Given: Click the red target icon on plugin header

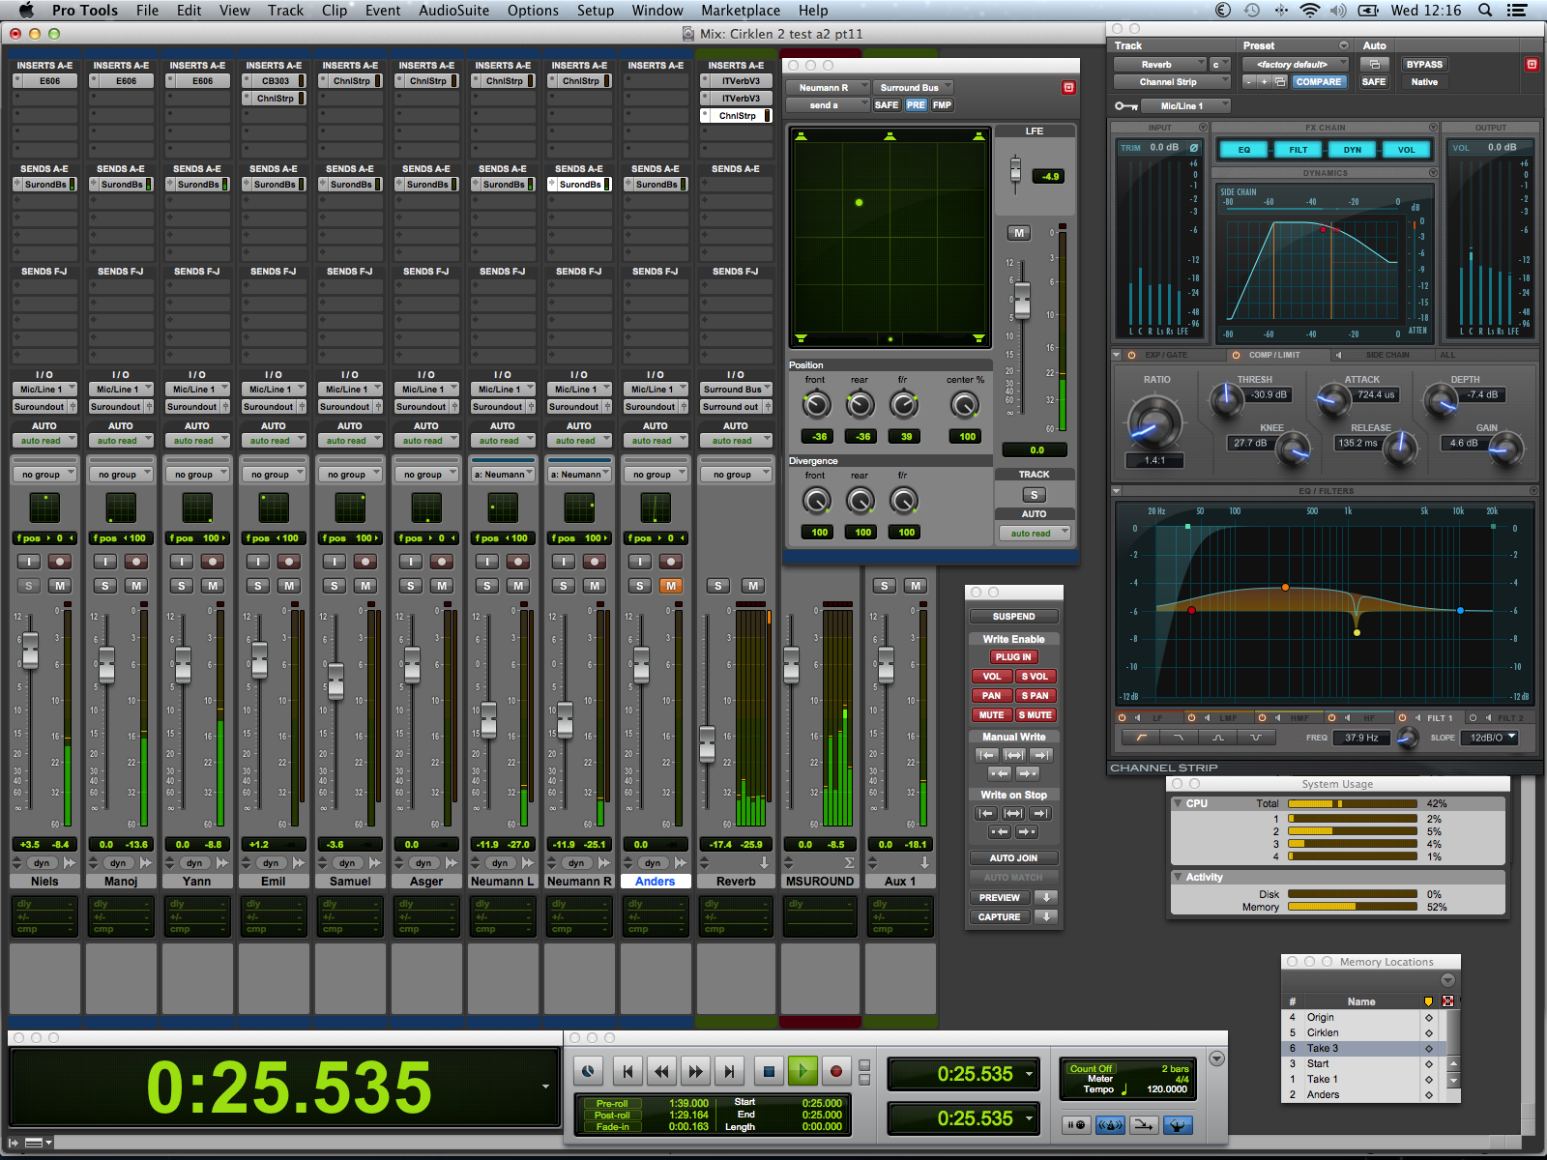Looking at the screenshot, I should pyautogui.click(x=1532, y=64).
